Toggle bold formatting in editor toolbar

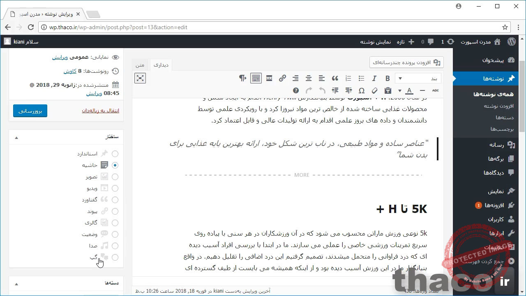387,78
